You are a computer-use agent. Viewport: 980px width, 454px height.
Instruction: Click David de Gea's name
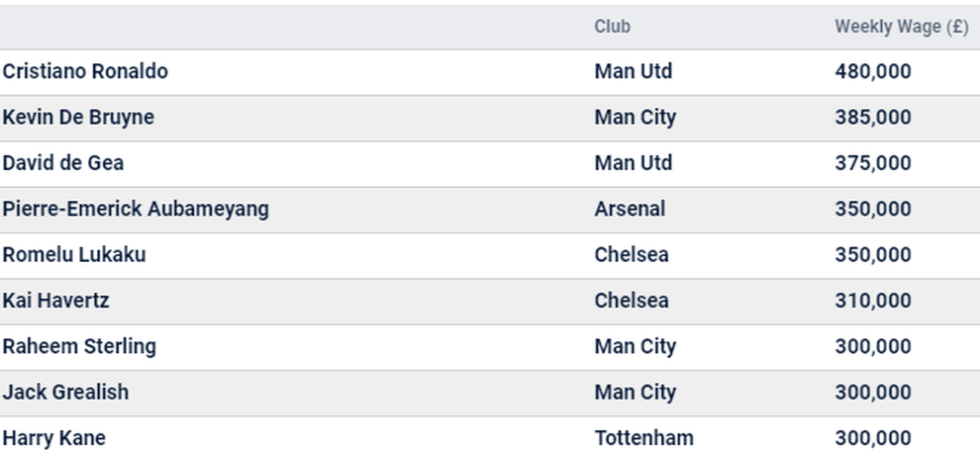tap(63, 163)
